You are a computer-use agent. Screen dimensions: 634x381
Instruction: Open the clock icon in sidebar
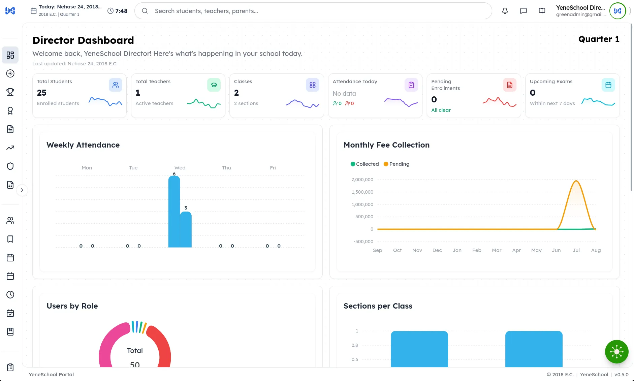(10, 295)
